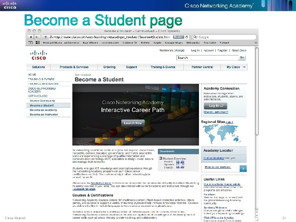Viewport: 296px width, 222px height.
Task: Open Corporate Social Responsibility useful link
Action: (x=222, y=184)
